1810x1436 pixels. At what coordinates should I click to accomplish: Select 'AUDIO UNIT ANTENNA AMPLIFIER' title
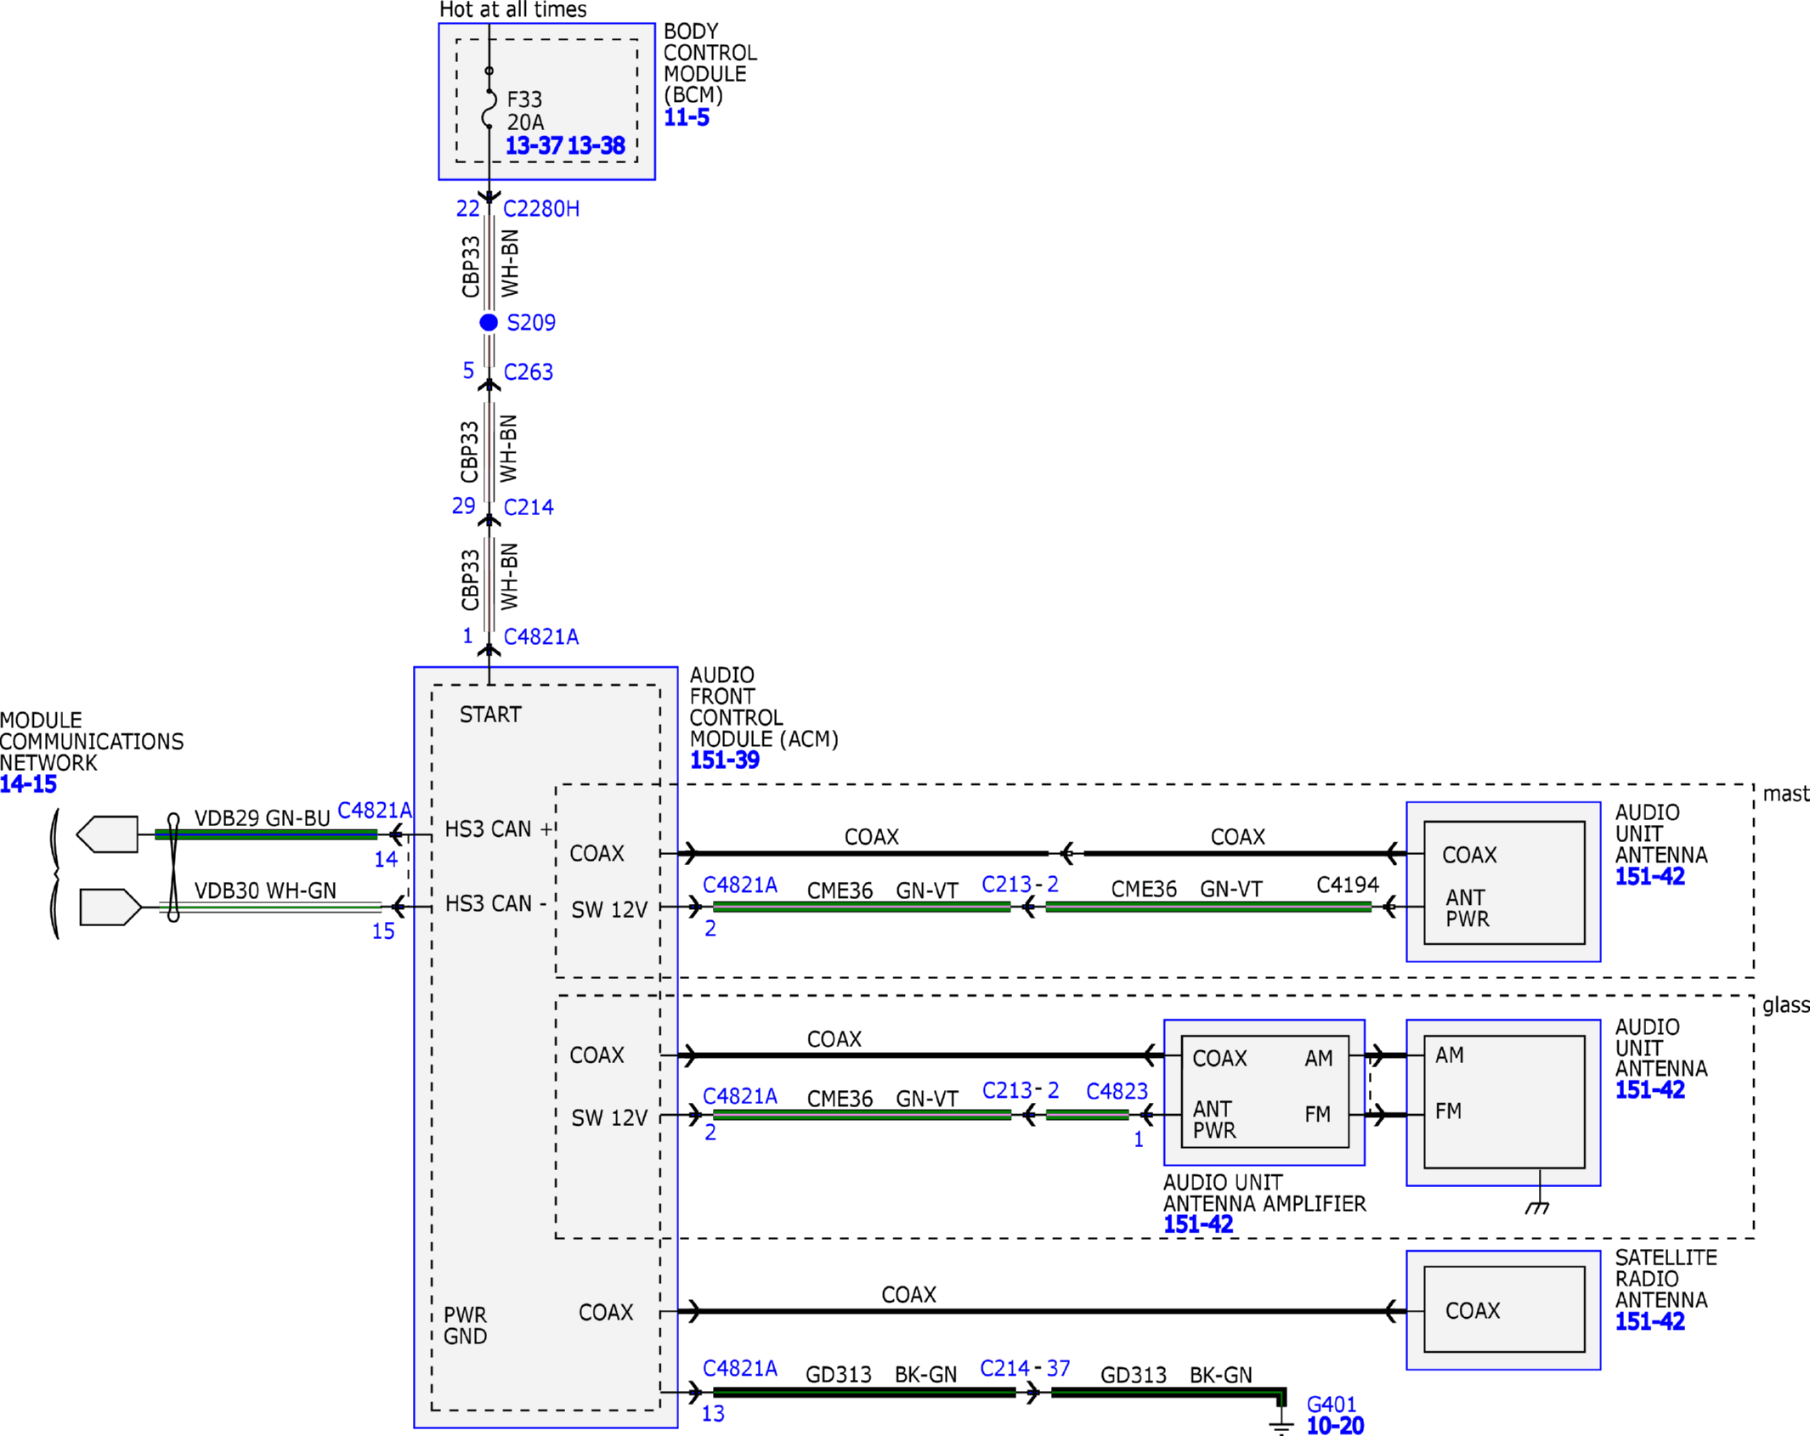[x=1264, y=1193]
